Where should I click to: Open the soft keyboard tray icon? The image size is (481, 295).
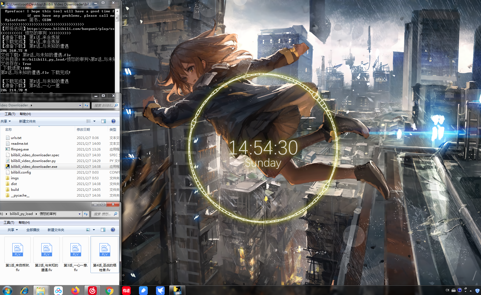(x=454, y=290)
